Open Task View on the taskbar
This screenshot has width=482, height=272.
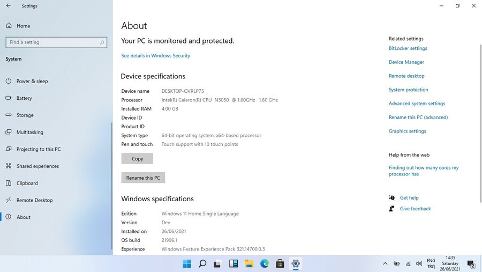pyautogui.click(x=217, y=263)
